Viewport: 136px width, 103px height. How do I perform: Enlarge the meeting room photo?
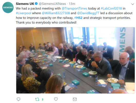tap(76, 60)
